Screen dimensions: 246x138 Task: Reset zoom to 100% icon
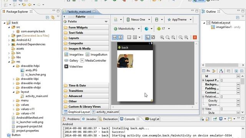173,37
